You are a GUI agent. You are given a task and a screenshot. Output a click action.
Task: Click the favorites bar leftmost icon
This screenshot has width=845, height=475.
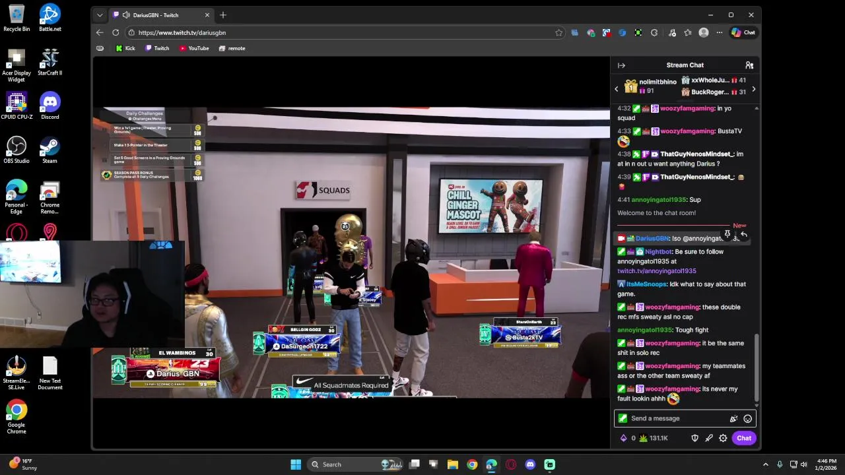[x=100, y=48]
